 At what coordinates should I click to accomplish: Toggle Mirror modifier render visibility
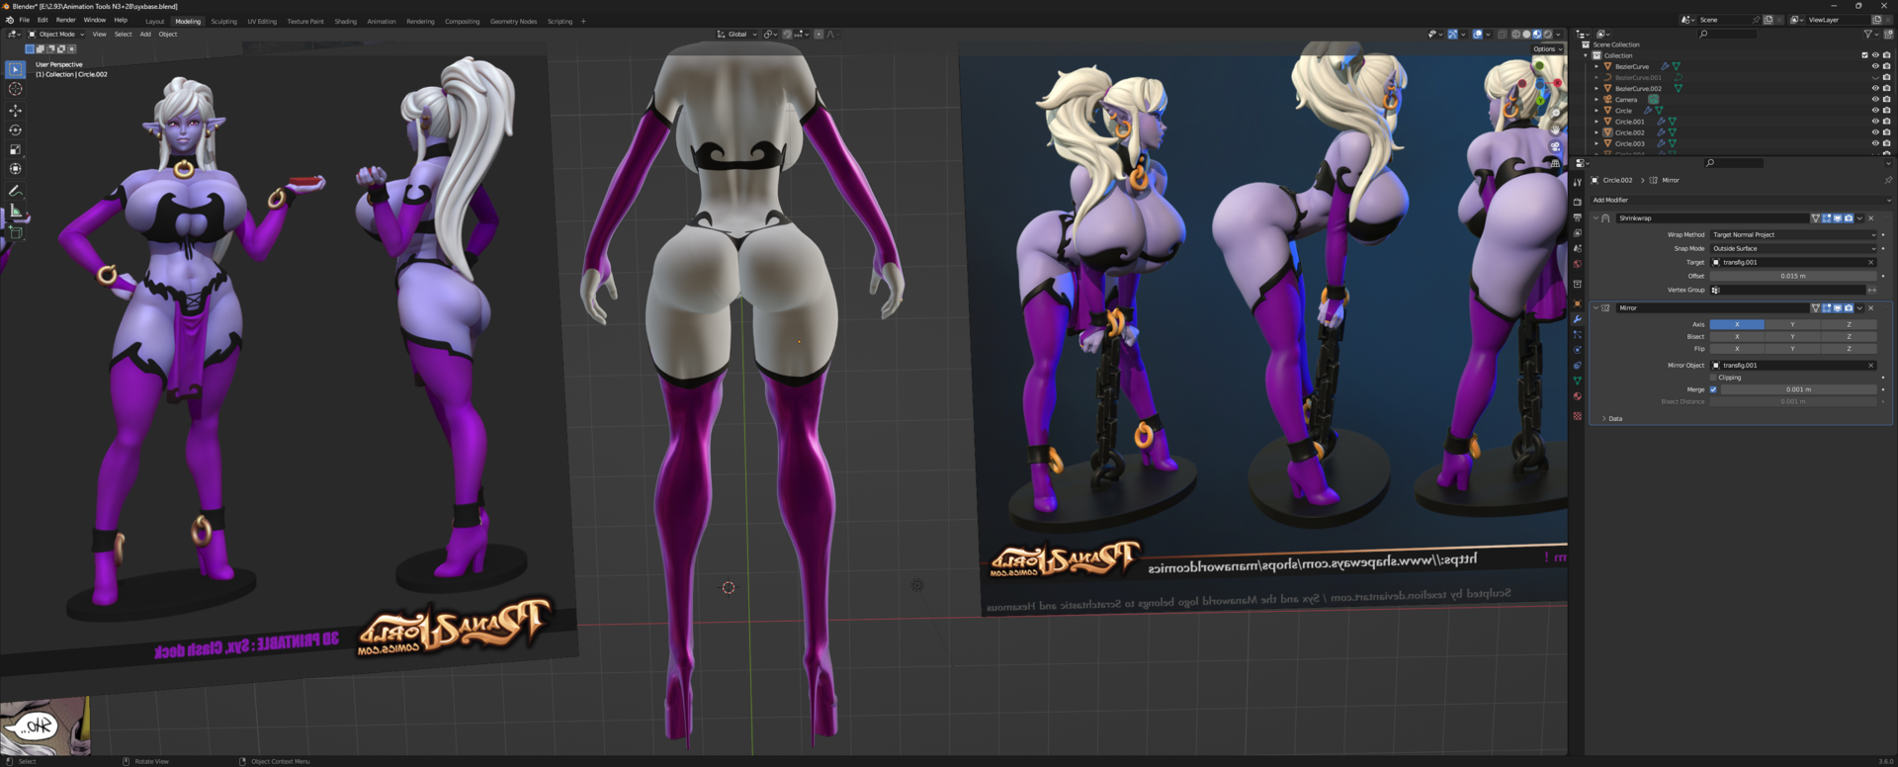(1849, 307)
